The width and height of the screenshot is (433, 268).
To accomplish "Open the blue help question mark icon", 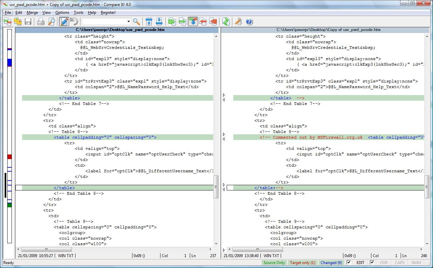I will click(x=249, y=22).
